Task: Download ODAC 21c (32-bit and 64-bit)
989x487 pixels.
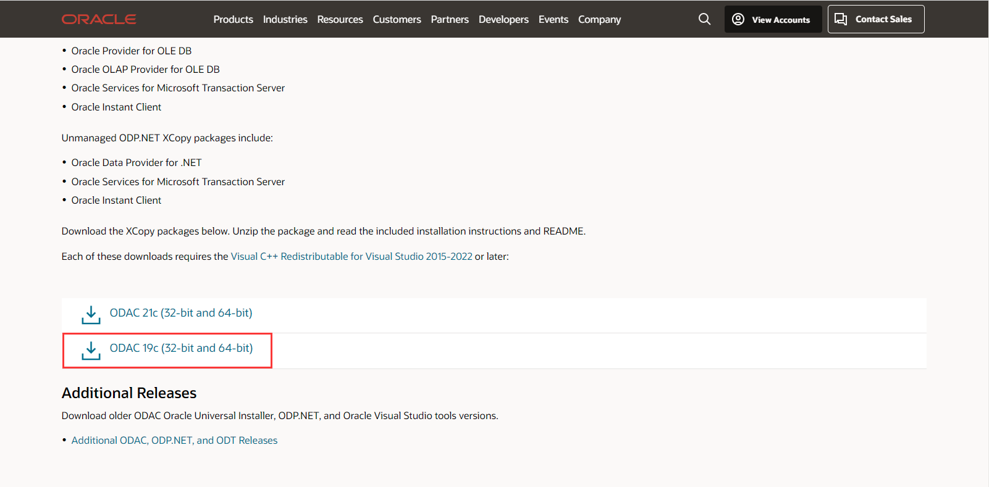Action: (x=181, y=313)
